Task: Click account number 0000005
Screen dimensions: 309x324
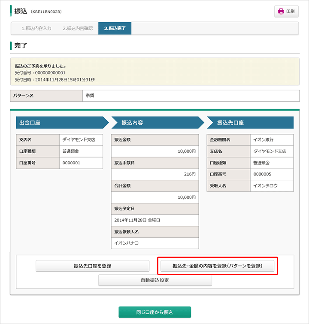Action: coord(262,174)
